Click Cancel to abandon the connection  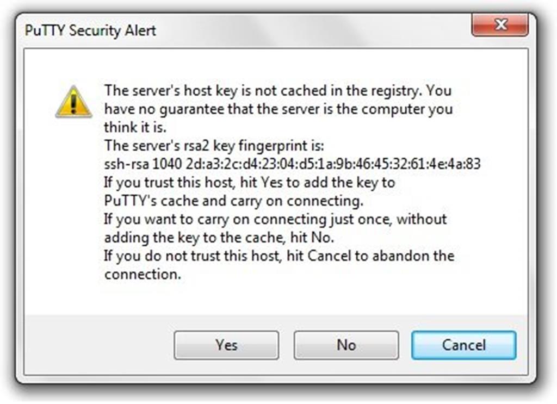(x=463, y=345)
